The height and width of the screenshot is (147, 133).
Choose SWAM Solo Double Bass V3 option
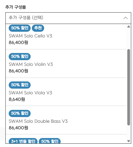click(66, 120)
